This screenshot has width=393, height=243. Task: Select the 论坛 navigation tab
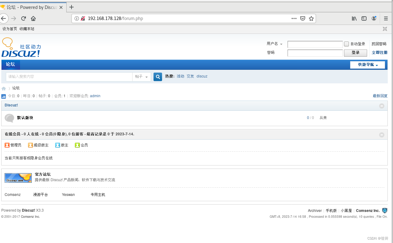(x=10, y=65)
